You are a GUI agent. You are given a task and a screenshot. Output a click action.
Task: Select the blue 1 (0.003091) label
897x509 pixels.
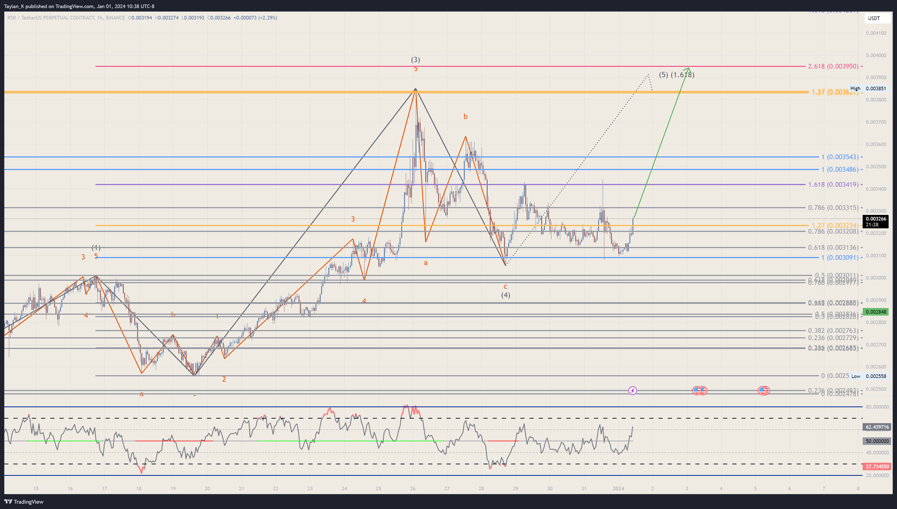tap(839, 258)
